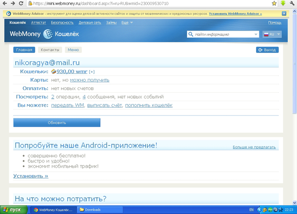297x214 pixels.
Task: Open the Помощь link
Action: [275, 23]
